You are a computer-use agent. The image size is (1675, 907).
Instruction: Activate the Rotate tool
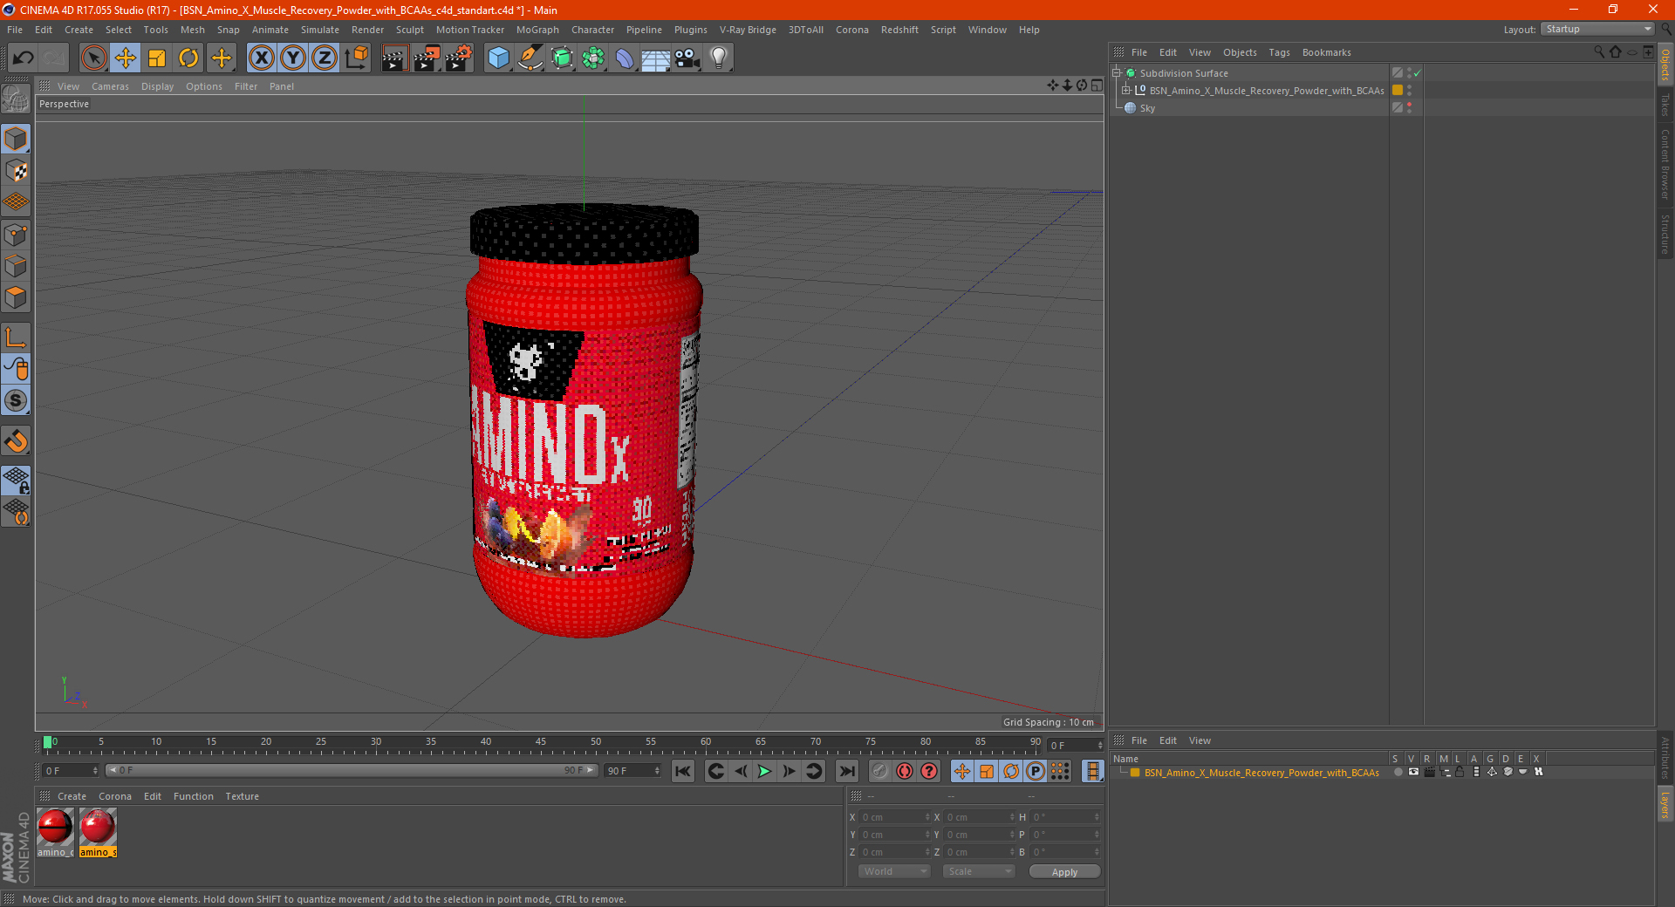tap(188, 58)
